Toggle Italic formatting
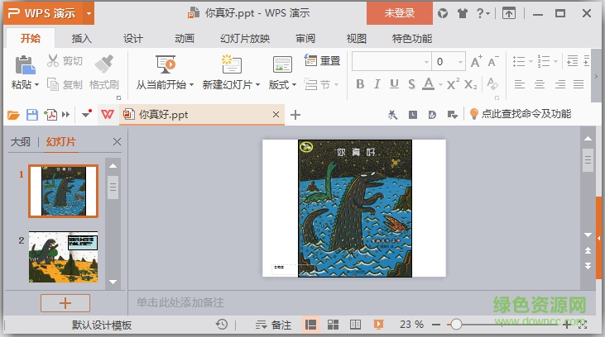Viewport: 605px width, 337px height. point(377,84)
